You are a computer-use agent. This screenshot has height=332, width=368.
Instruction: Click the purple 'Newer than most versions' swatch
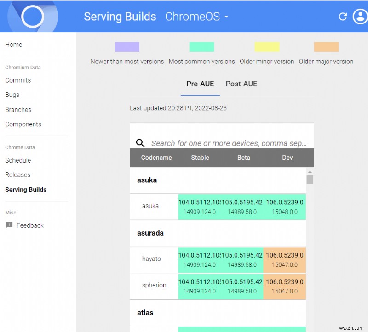(127, 46)
